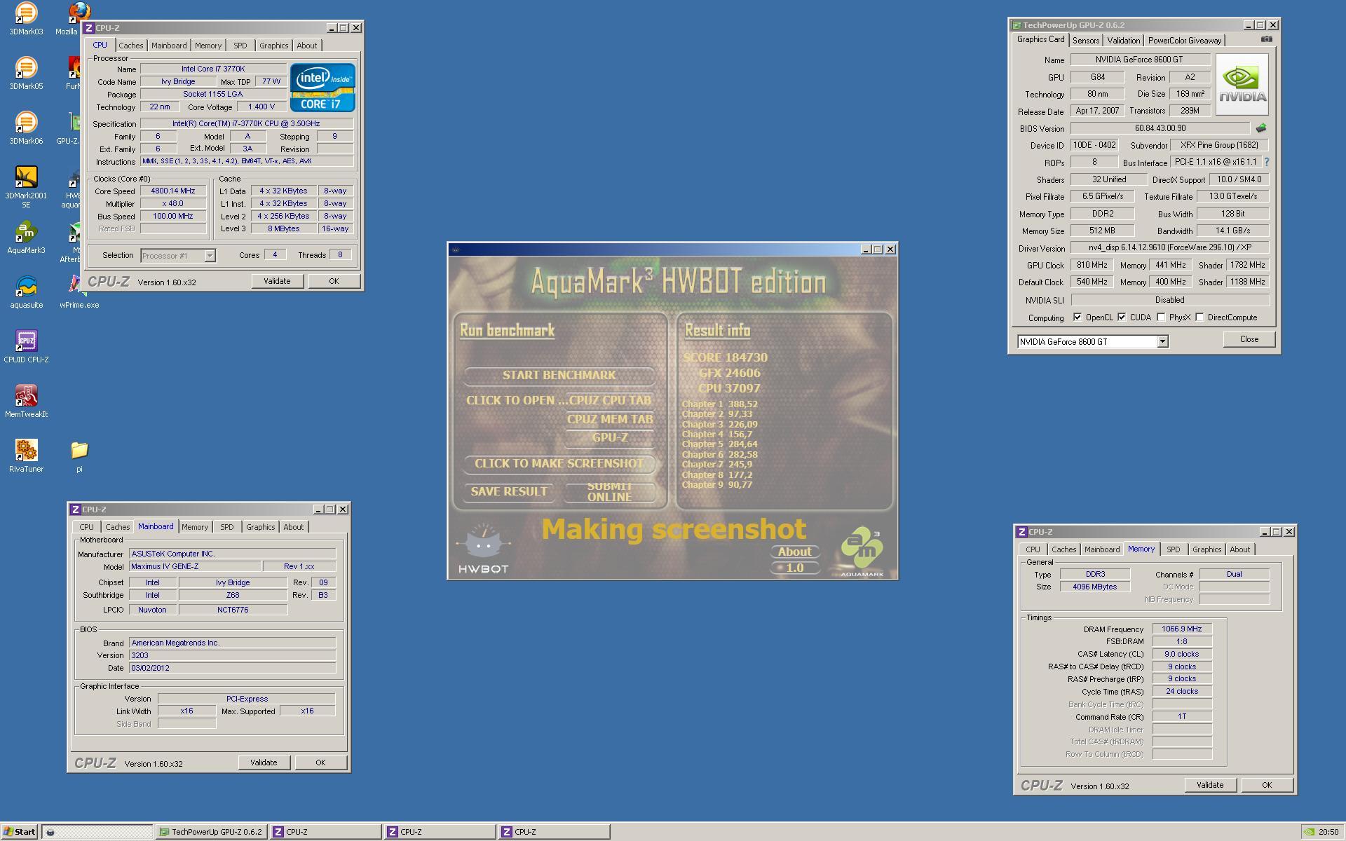The image size is (1346, 841).
Task: Open Graphics tab in CPU-Z Memory window
Action: click(1206, 549)
